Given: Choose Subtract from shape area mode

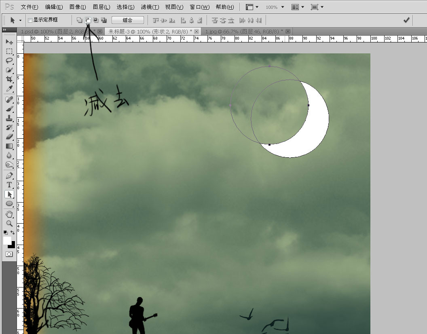Looking at the screenshot, I should pos(88,20).
